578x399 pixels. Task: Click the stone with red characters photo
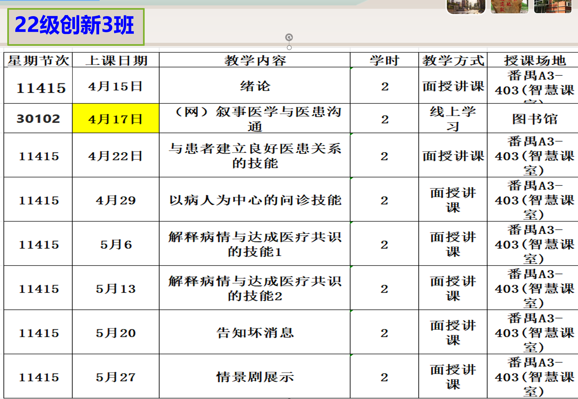click(x=509, y=6)
